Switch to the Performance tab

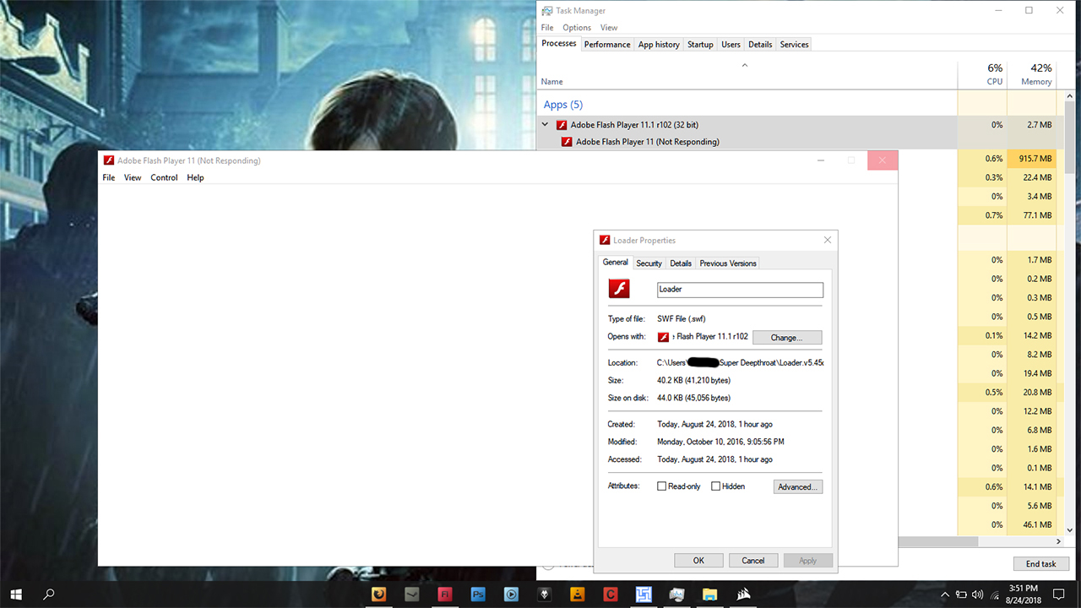(x=607, y=44)
